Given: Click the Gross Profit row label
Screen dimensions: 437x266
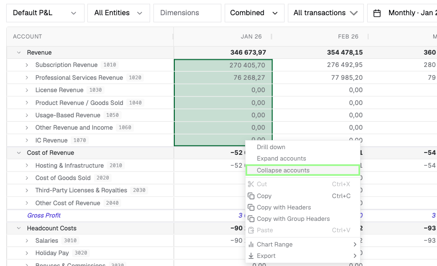Looking at the screenshot, I should (44, 216).
